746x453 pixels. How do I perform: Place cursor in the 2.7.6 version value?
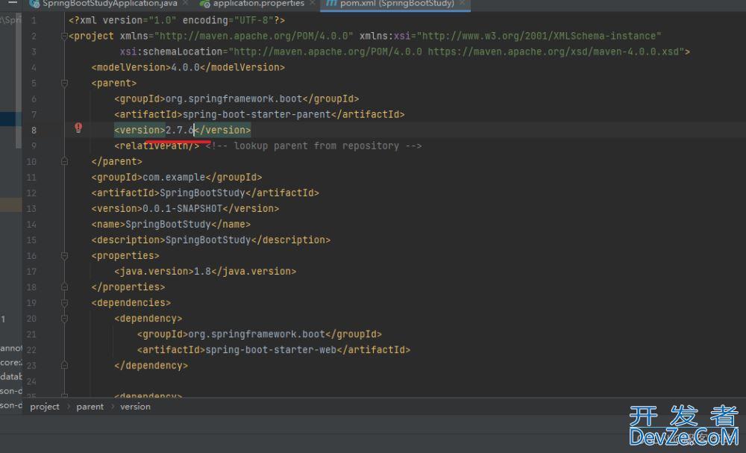[x=179, y=130]
